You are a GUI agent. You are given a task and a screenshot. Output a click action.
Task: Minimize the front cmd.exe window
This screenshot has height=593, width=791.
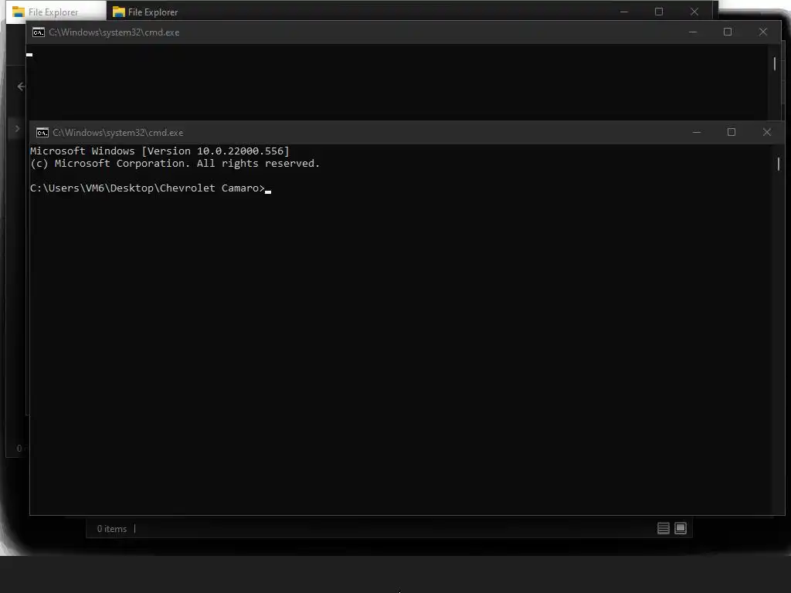pyautogui.click(x=697, y=132)
